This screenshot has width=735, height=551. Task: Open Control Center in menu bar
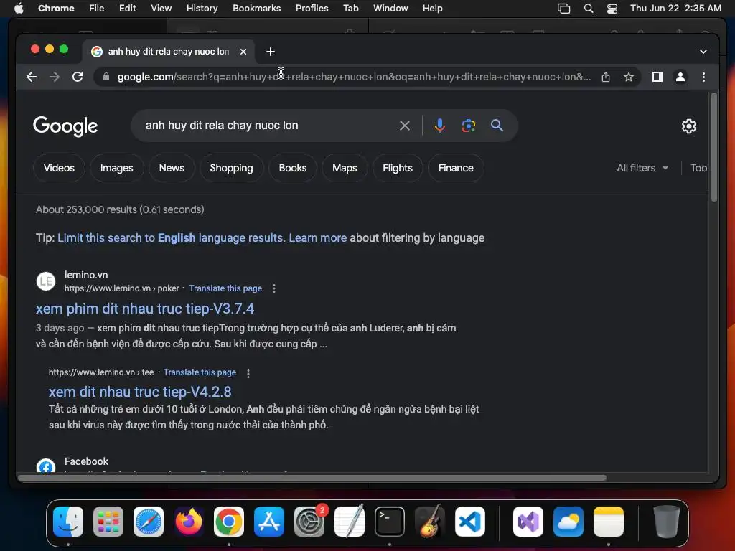(x=612, y=9)
